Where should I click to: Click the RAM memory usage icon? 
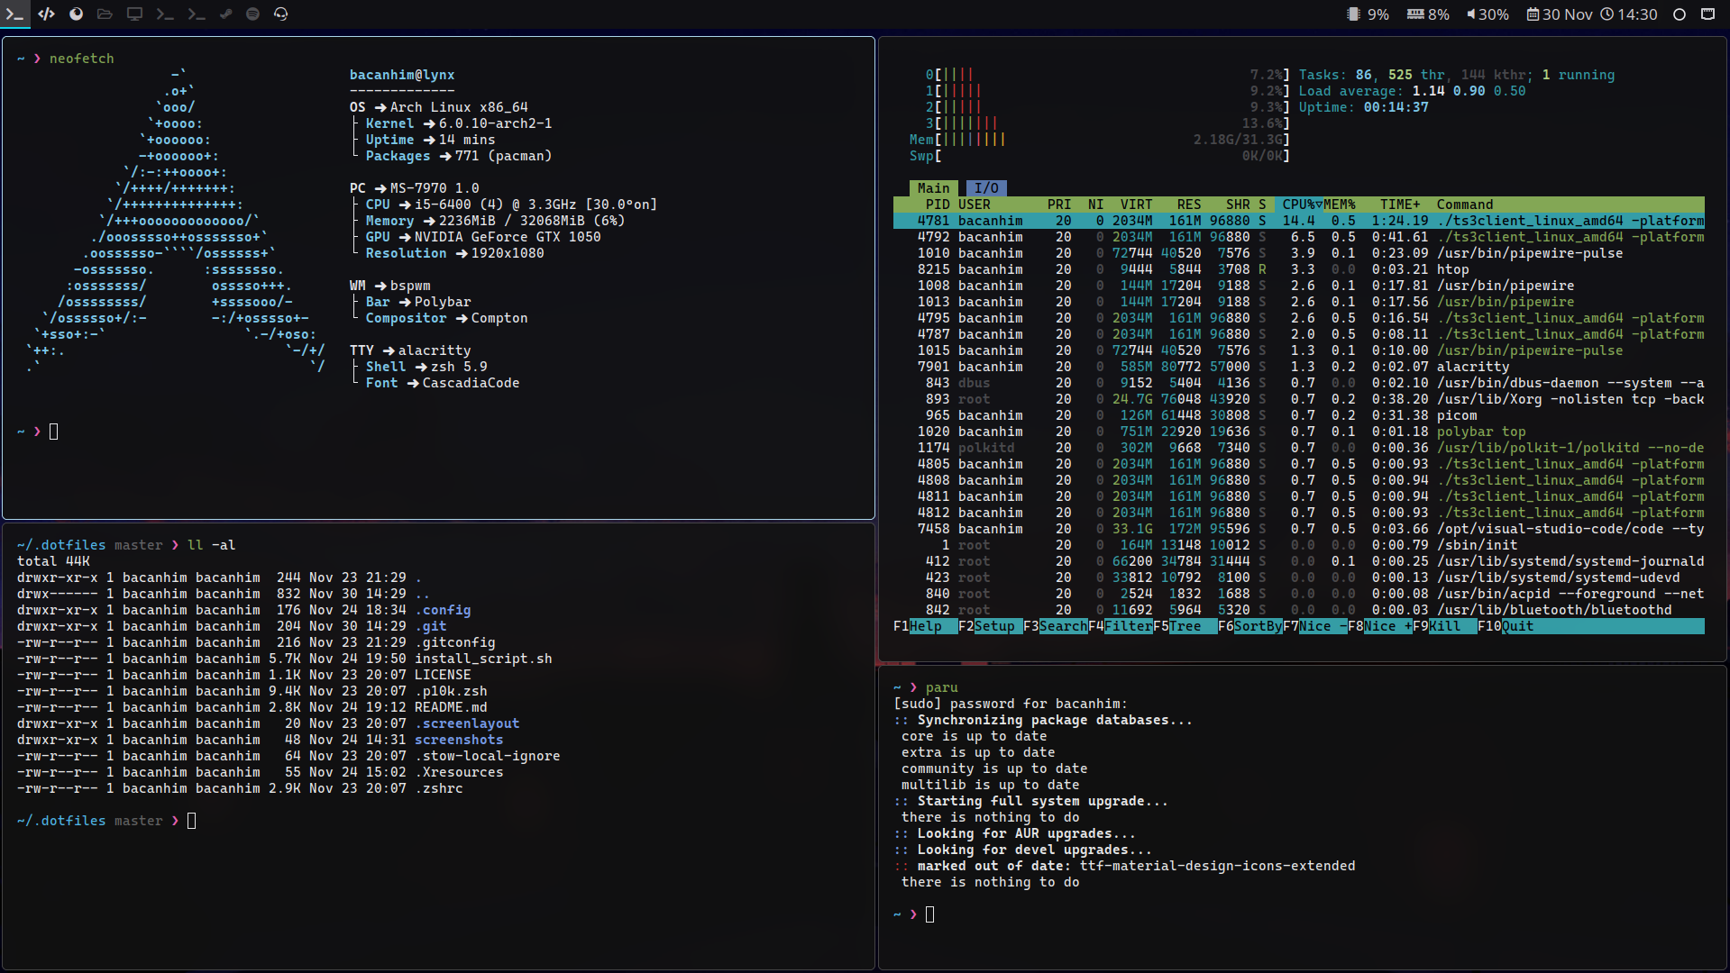(x=1415, y=14)
